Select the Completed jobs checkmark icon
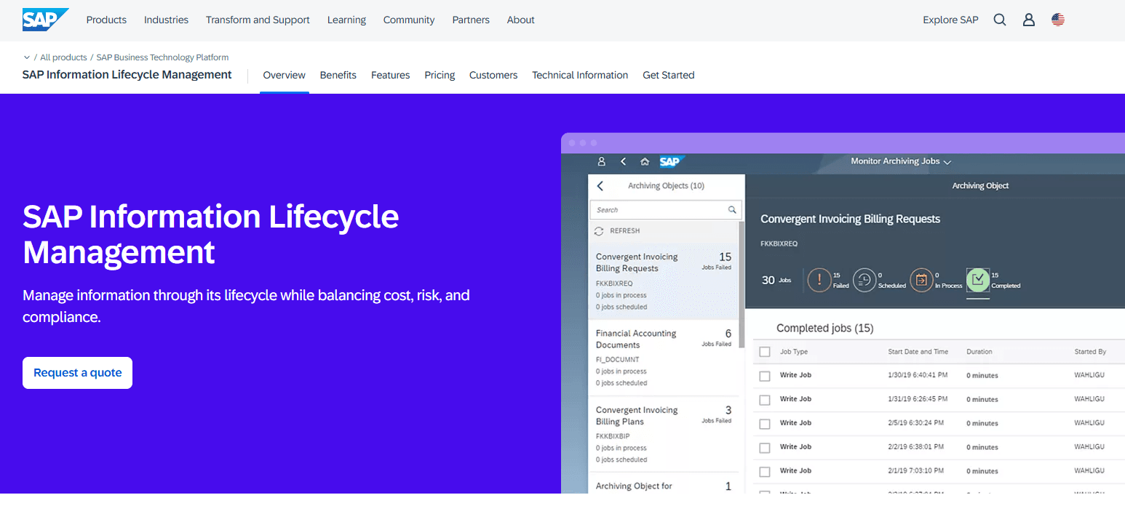The image size is (1125, 511). [x=978, y=280]
